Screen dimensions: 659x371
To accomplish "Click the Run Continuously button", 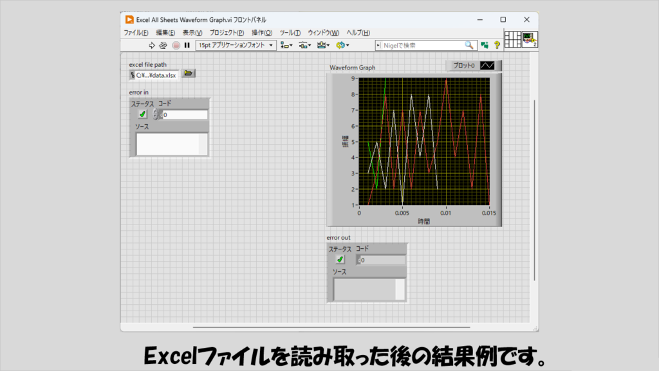I will 163,45.
